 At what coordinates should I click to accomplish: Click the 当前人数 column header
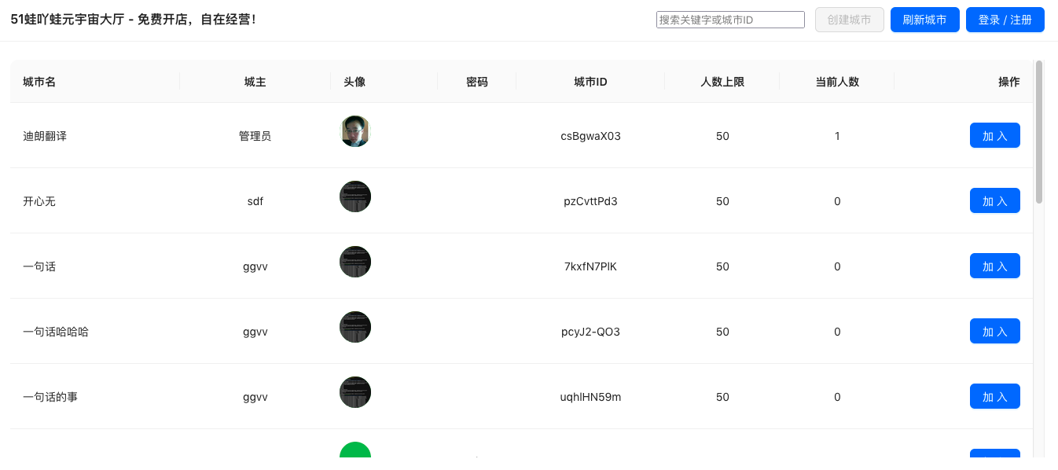click(837, 82)
